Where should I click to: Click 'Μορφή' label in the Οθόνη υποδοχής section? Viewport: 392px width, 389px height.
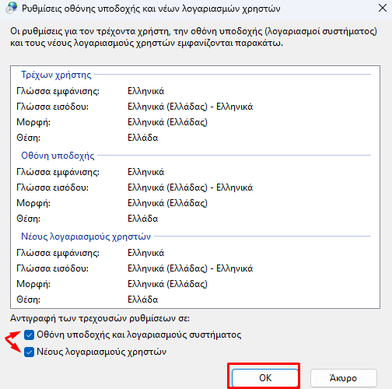[x=33, y=203]
